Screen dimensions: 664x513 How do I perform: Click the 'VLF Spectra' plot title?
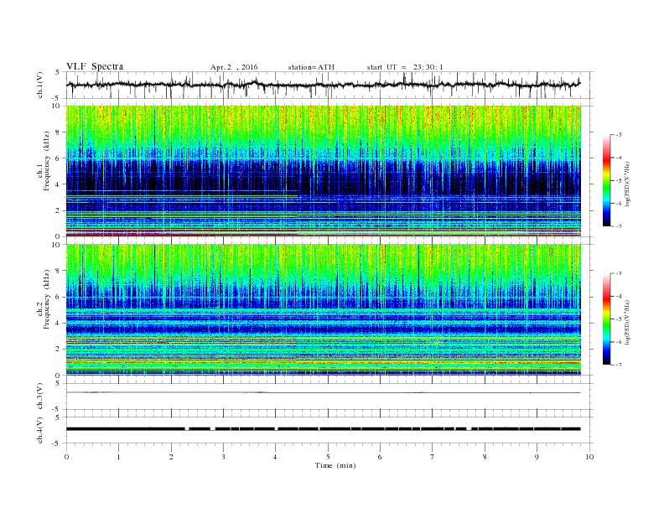point(95,66)
